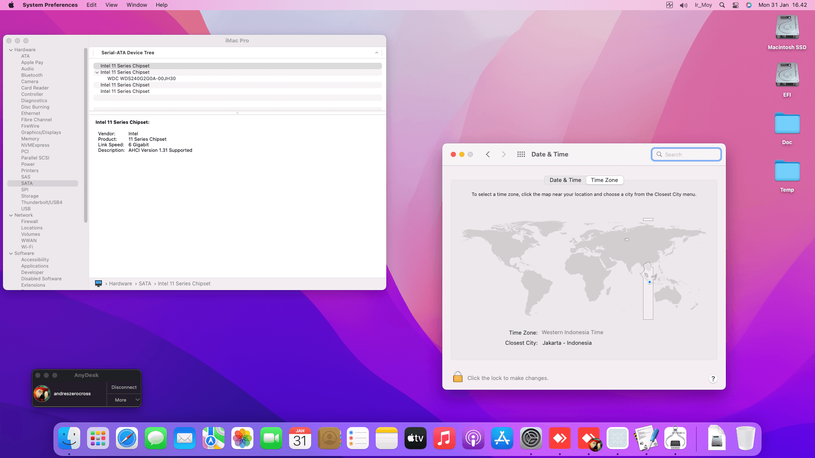Select Temp folder on desktop
This screenshot has height=458, width=815.
coord(787,171)
